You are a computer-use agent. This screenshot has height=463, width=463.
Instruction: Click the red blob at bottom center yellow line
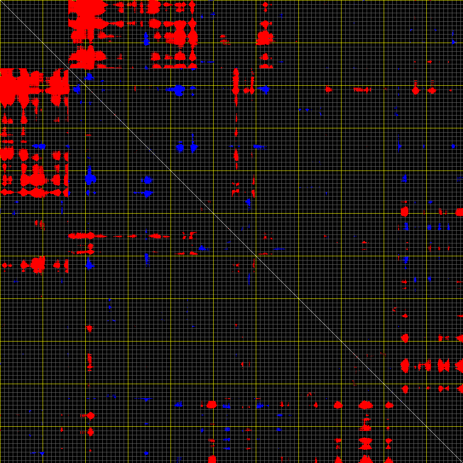pyautogui.click(x=211, y=404)
